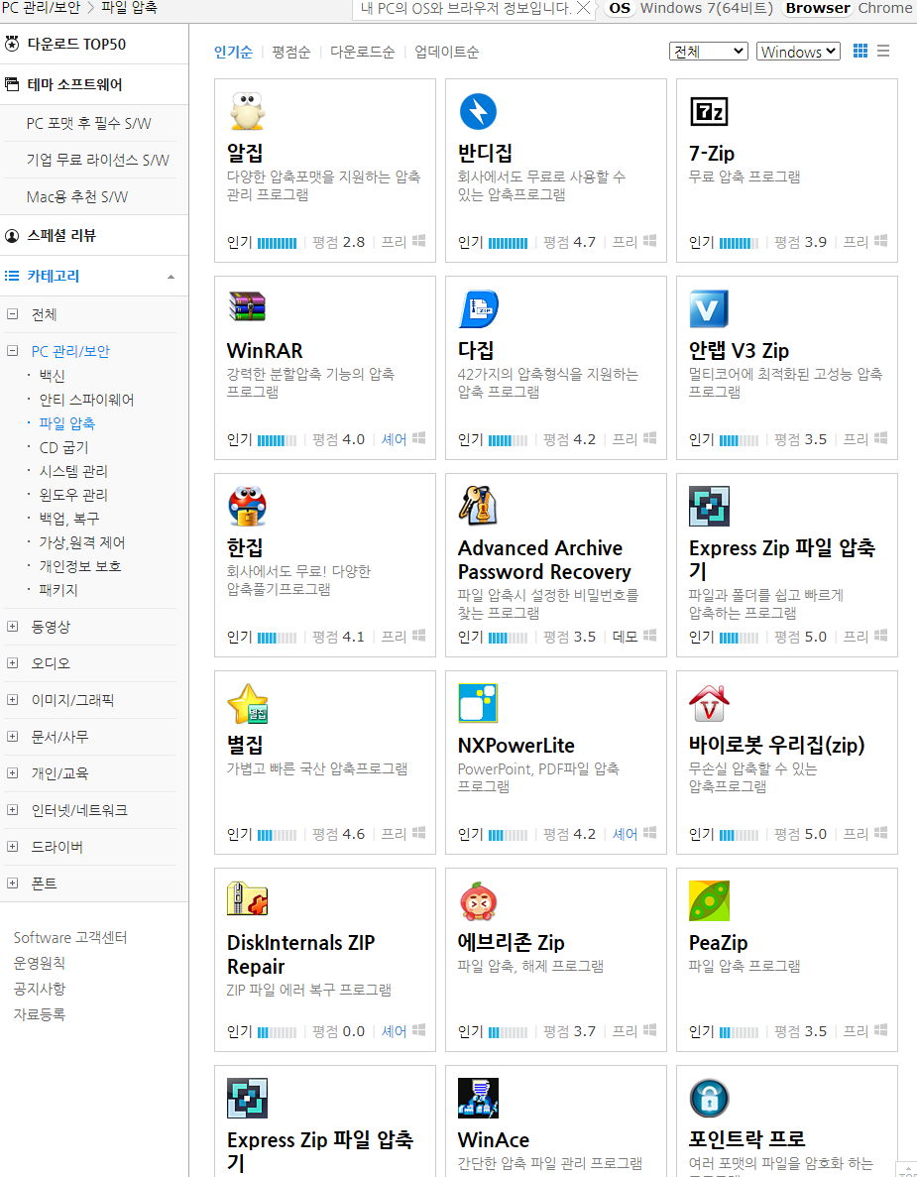917x1177 pixels.
Task: Close the OS/browser info banner
Action: coord(583,8)
